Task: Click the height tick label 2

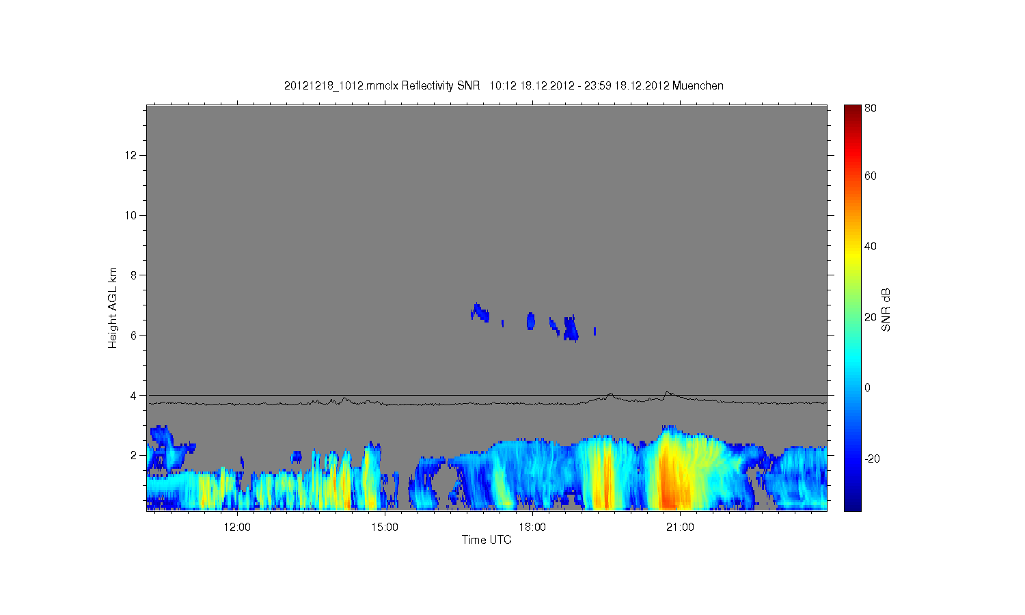Action: [x=134, y=455]
